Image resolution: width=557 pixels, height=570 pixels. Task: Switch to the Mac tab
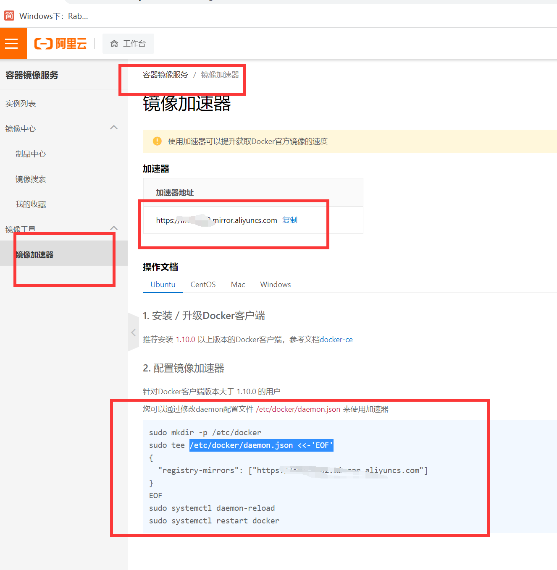point(238,285)
